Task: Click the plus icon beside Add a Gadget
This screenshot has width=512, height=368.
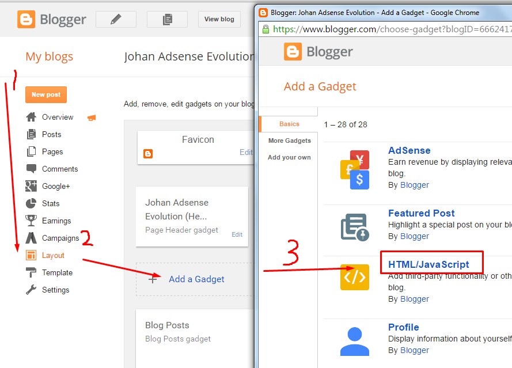Action: pyautogui.click(x=153, y=279)
